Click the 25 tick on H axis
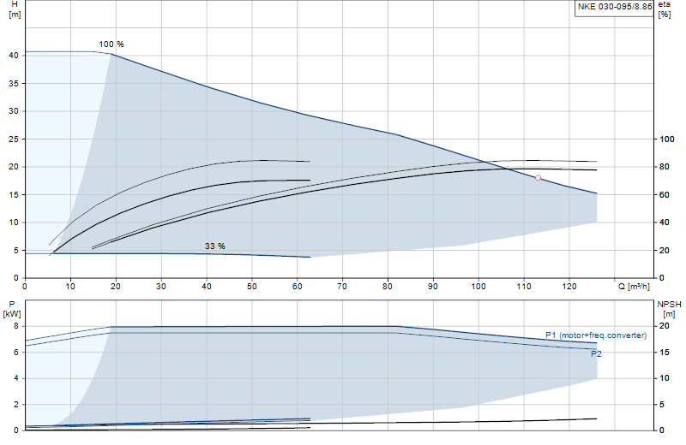The width and height of the screenshot is (686, 445). (14, 139)
